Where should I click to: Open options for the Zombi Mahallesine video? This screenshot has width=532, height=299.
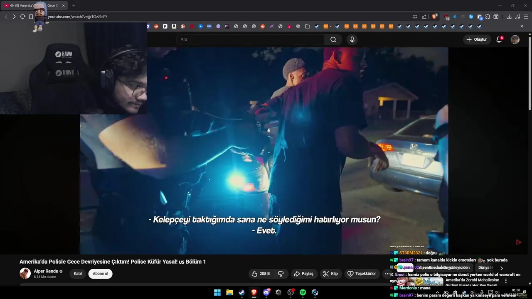click(x=506, y=281)
